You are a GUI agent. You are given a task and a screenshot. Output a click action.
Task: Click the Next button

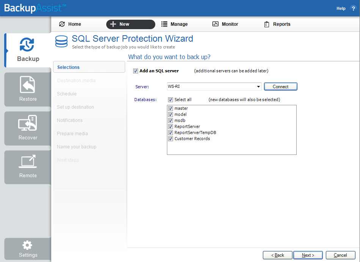coord(308,255)
